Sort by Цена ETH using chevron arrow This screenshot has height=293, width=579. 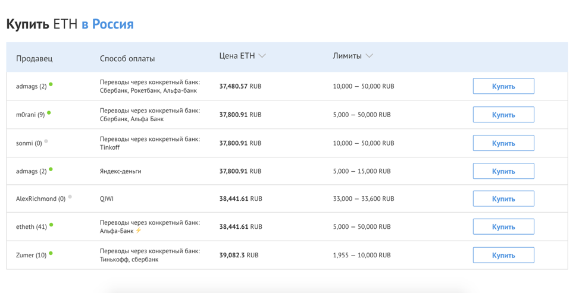pyautogui.click(x=262, y=56)
